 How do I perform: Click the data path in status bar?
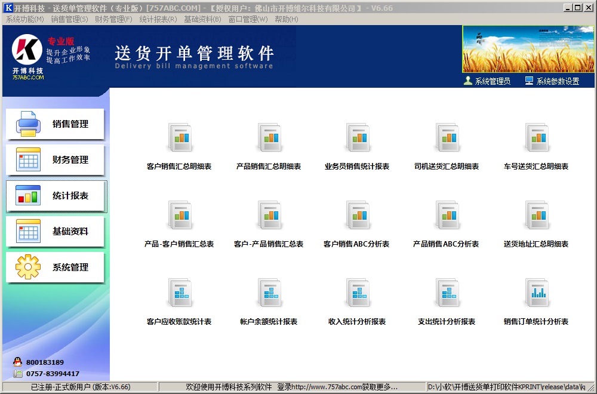tap(506, 387)
